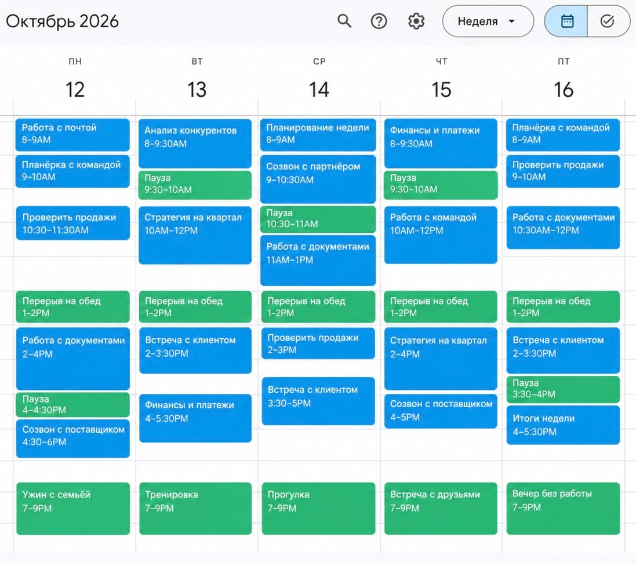Select Thursday the 15th day header
636x563 pixels.
(441, 89)
